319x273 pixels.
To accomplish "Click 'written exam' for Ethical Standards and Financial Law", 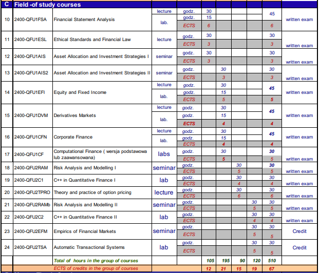I will [x=299, y=46].
